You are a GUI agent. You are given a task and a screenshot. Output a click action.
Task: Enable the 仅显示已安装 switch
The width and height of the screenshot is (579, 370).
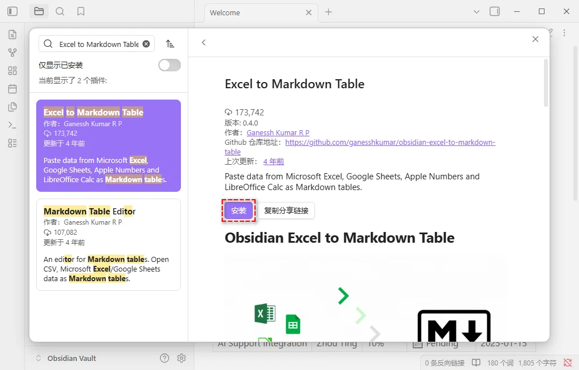coord(169,65)
